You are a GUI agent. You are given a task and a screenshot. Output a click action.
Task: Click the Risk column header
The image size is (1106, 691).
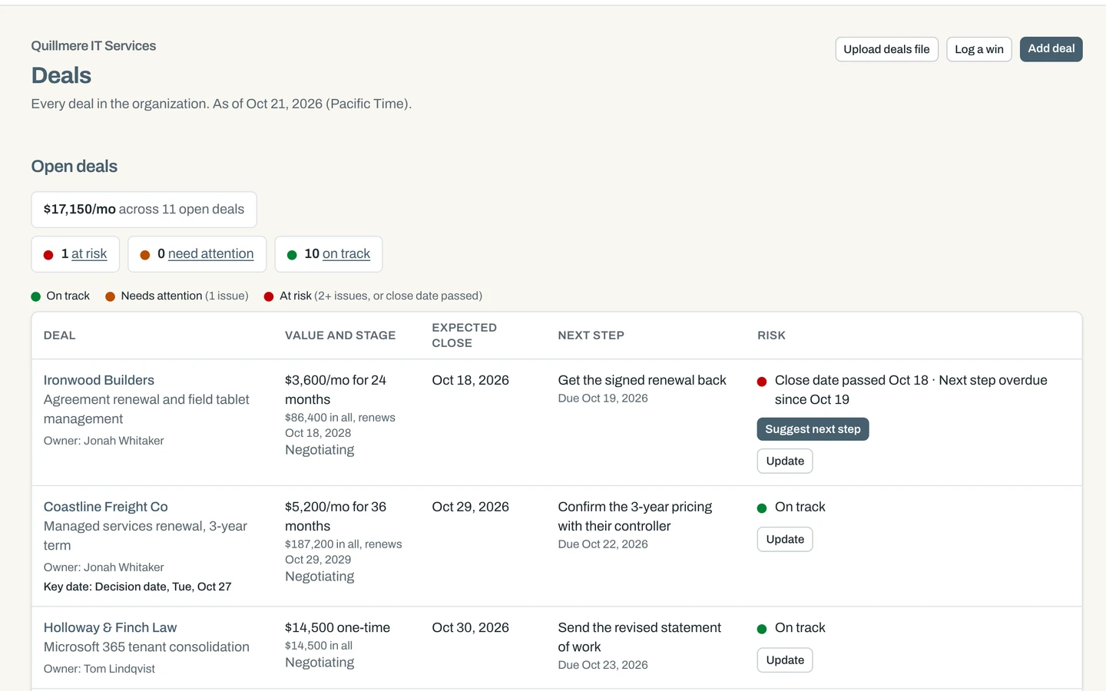click(771, 336)
